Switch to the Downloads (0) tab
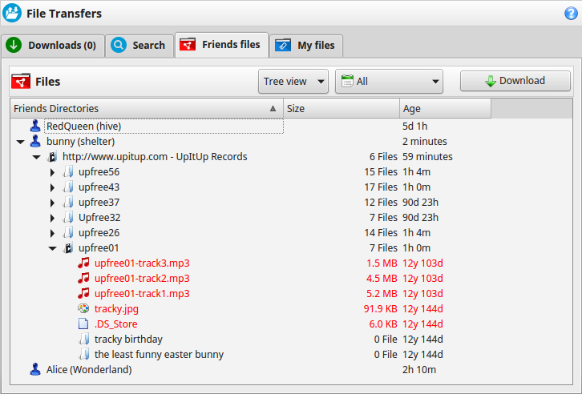The width and height of the screenshot is (582, 394). point(53,45)
